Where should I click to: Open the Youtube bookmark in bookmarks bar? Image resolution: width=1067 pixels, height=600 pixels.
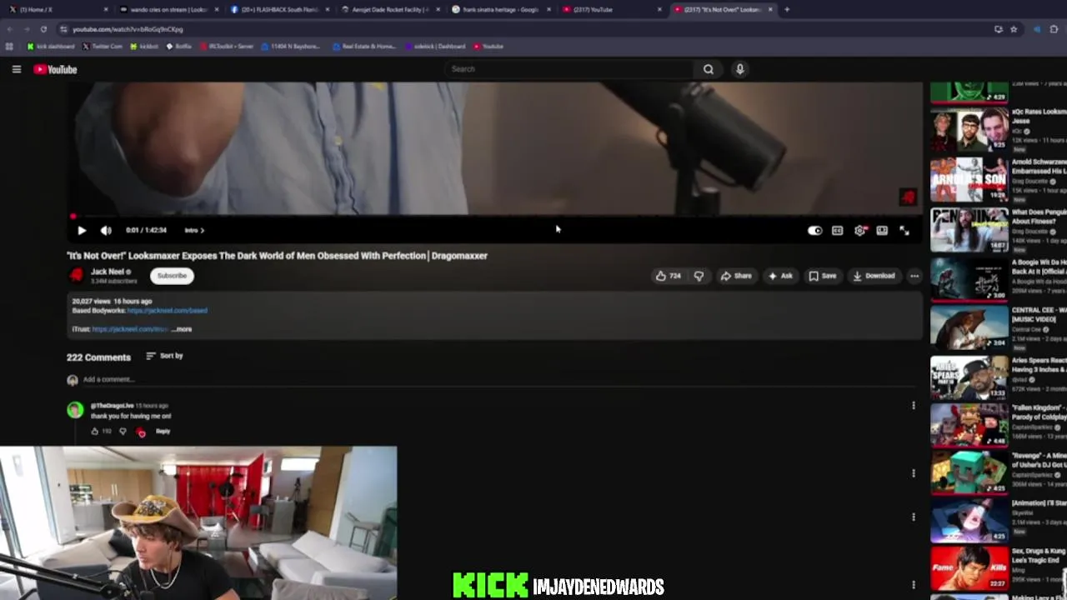pos(488,47)
